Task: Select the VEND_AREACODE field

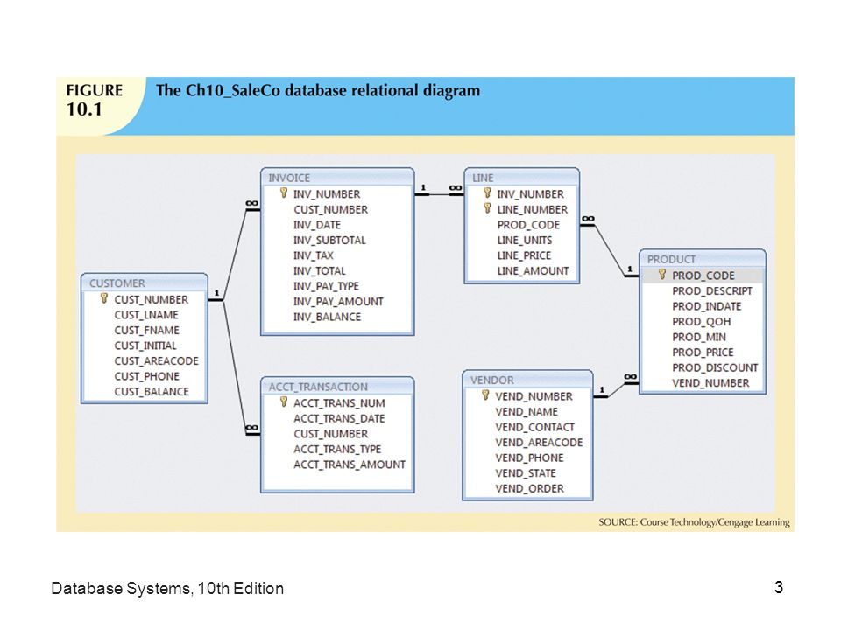Action: (x=539, y=443)
